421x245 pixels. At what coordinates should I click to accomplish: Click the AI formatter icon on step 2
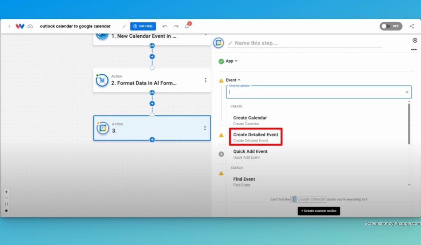pyautogui.click(x=102, y=80)
